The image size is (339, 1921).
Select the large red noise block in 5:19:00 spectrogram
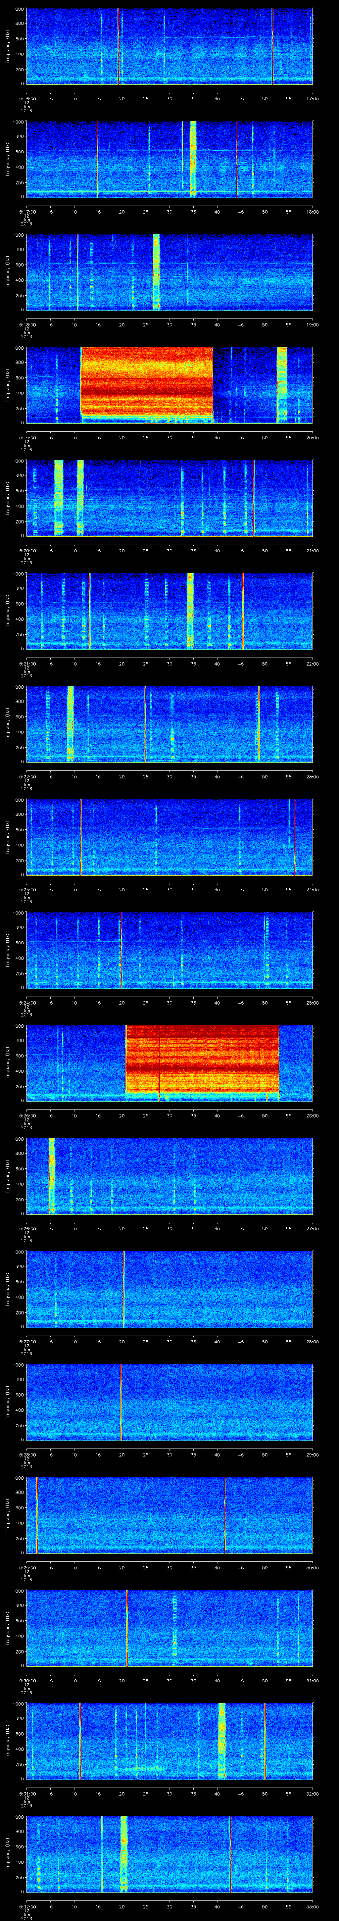[147, 382]
